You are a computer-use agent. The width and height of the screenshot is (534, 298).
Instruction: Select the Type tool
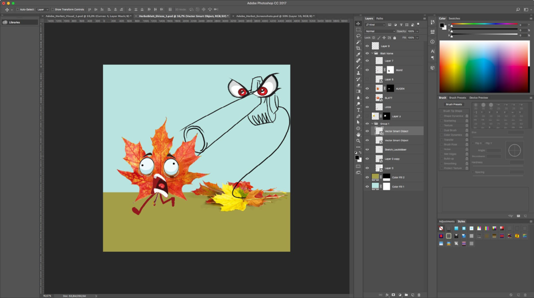click(358, 110)
